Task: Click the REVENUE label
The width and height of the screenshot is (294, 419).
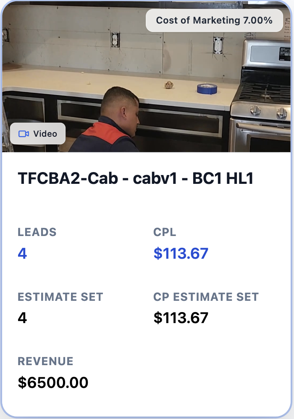Action: [x=45, y=361]
